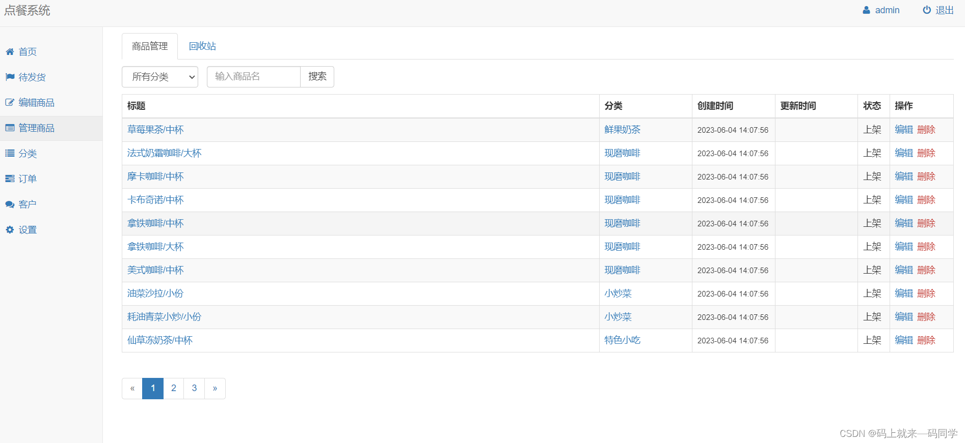Open the 所有分类 category dropdown
Screen dimensions: 965x443
click(160, 77)
